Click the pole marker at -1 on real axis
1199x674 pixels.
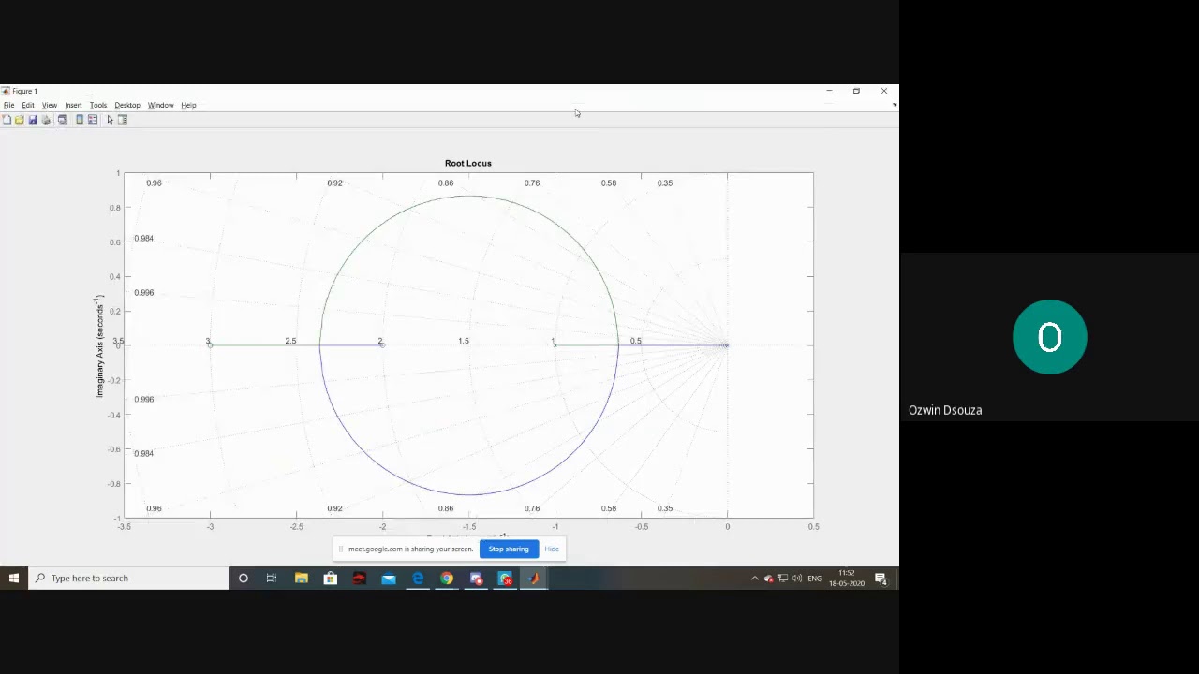[x=555, y=345]
